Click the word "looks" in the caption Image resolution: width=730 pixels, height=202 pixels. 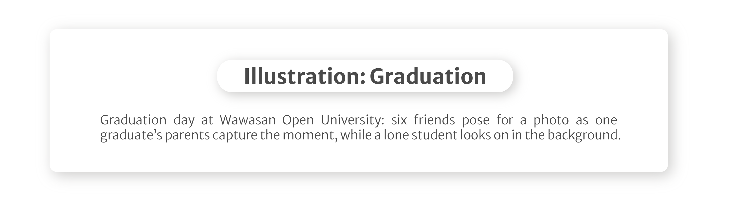(x=475, y=135)
